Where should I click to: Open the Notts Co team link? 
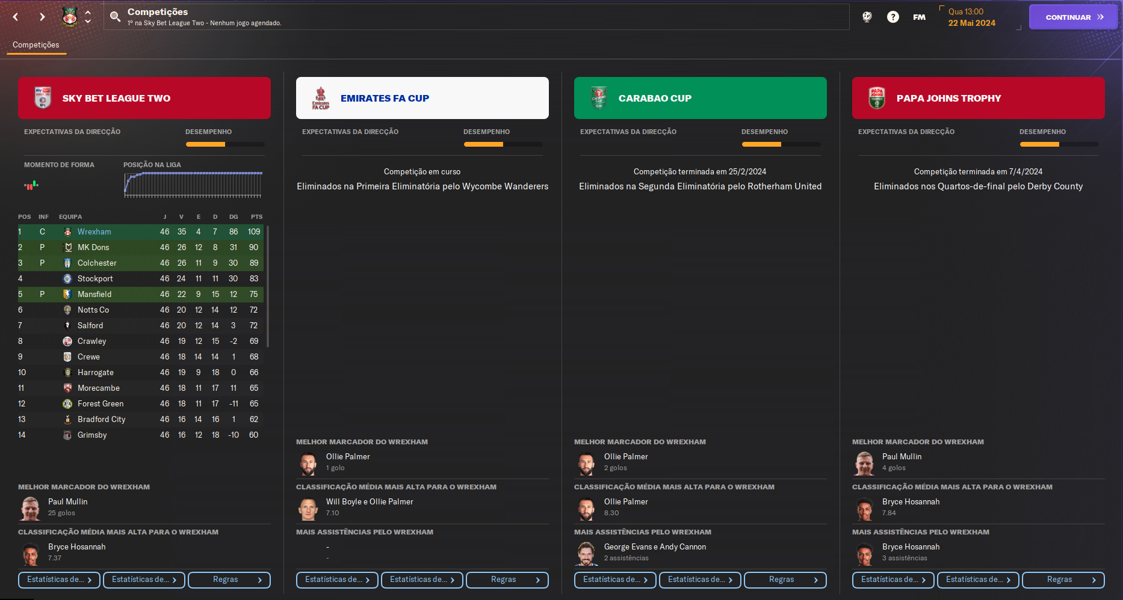tap(93, 310)
